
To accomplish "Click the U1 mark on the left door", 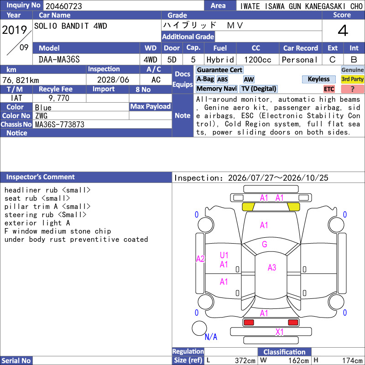I will (224, 255).
